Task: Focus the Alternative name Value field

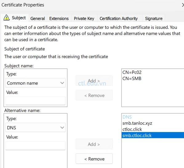Action: [35, 146]
